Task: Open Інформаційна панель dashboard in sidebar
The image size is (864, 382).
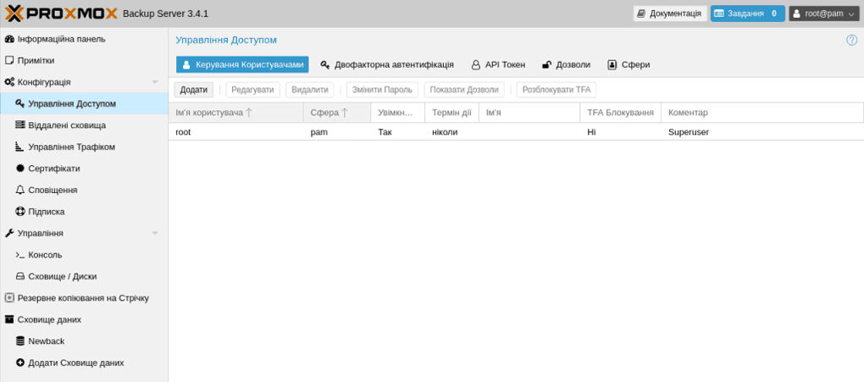Action: [61, 39]
